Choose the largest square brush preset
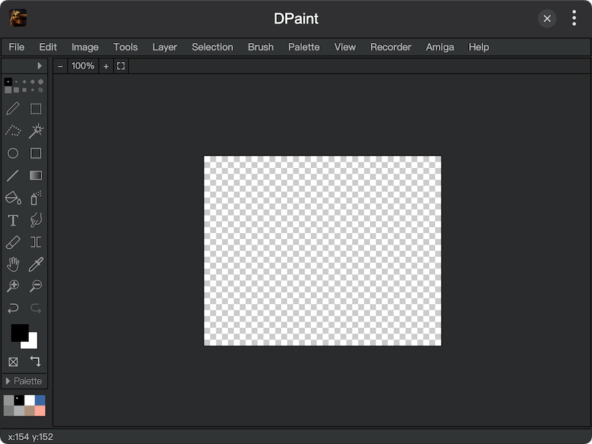The width and height of the screenshot is (592, 444). (x=8, y=90)
